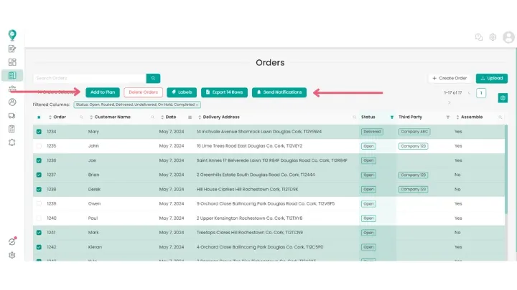Open the Third Party column filter

tap(447, 117)
